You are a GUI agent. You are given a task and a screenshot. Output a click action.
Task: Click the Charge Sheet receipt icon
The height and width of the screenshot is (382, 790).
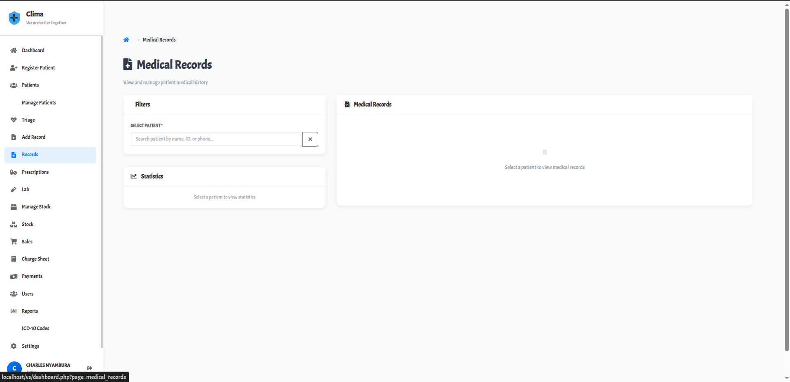14,259
